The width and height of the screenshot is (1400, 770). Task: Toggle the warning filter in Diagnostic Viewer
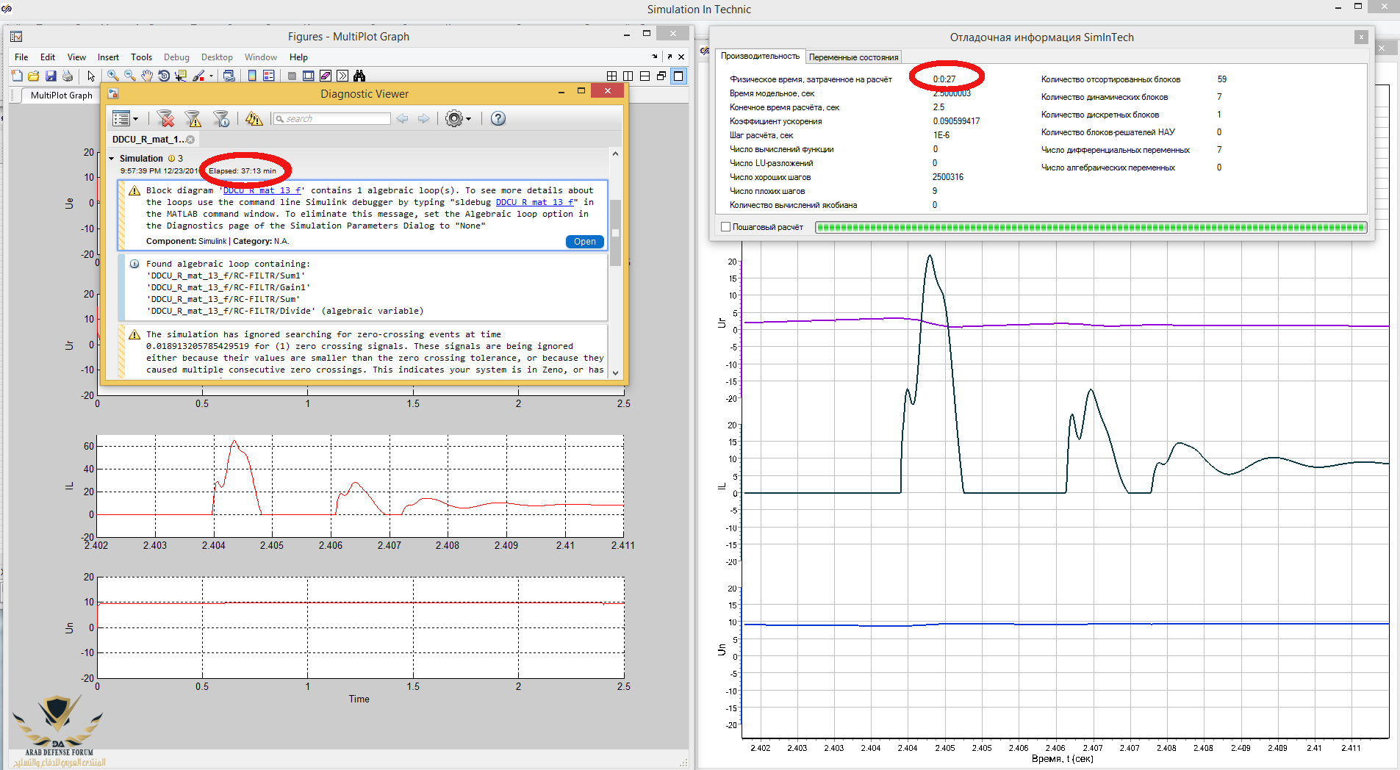coord(193,118)
